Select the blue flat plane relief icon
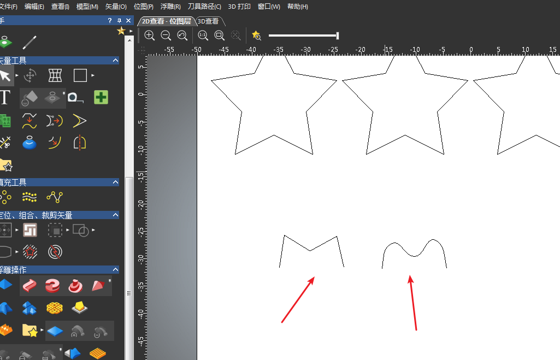The height and width of the screenshot is (360, 560). 55,332
